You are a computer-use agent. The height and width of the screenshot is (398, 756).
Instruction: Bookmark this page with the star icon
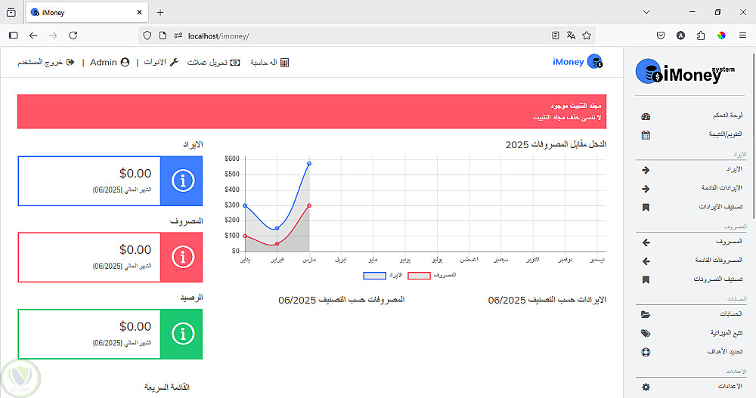pyautogui.click(x=587, y=35)
